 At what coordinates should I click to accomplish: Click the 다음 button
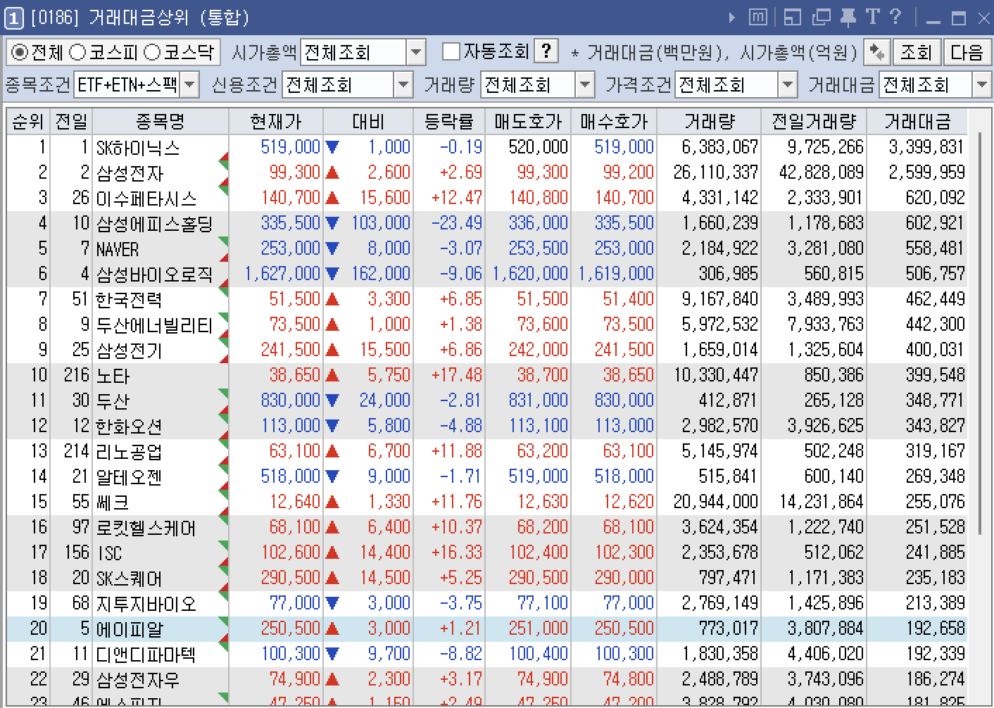click(967, 52)
